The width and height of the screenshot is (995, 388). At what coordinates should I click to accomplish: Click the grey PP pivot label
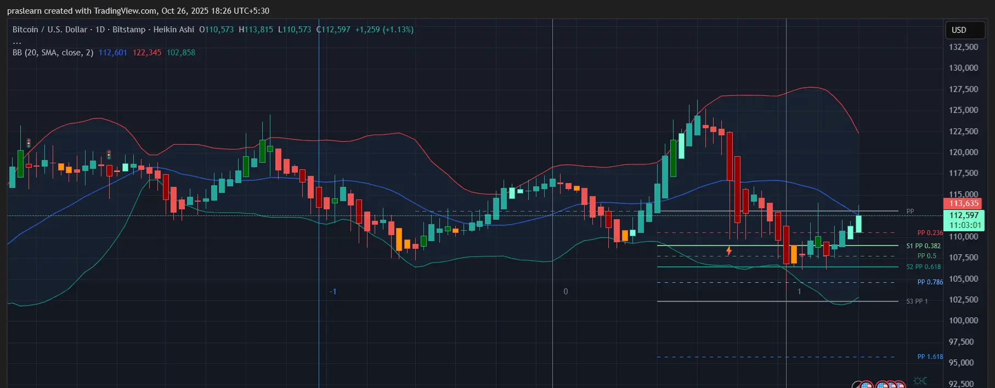pyautogui.click(x=910, y=211)
